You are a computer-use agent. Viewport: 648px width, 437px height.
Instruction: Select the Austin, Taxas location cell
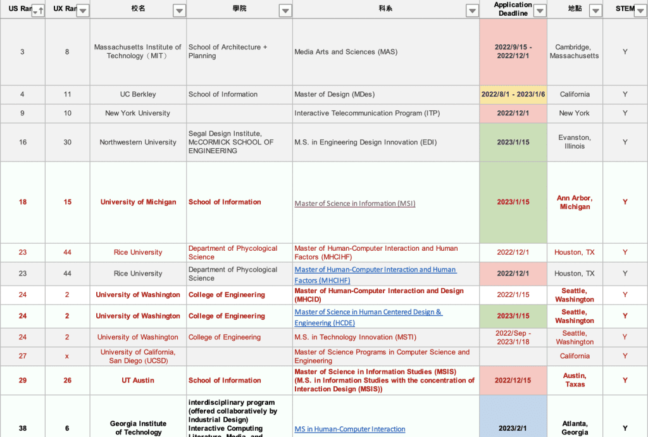pyautogui.click(x=575, y=381)
